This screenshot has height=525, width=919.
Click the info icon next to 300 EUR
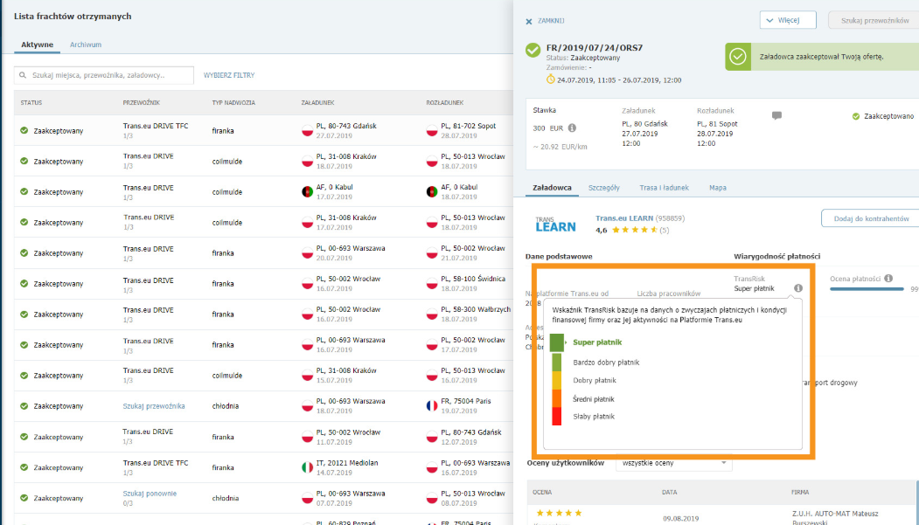[x=572, y=128]
